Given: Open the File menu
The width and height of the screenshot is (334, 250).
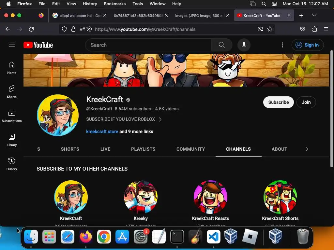Looking at the screenshot, I should click(x=42, y=4).
